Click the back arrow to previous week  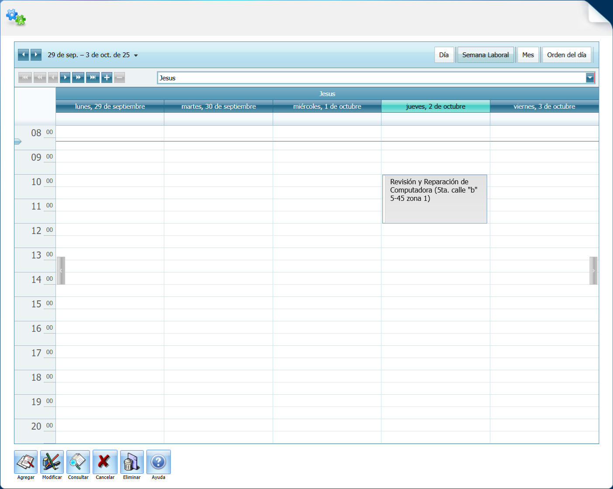click(23, 54)
